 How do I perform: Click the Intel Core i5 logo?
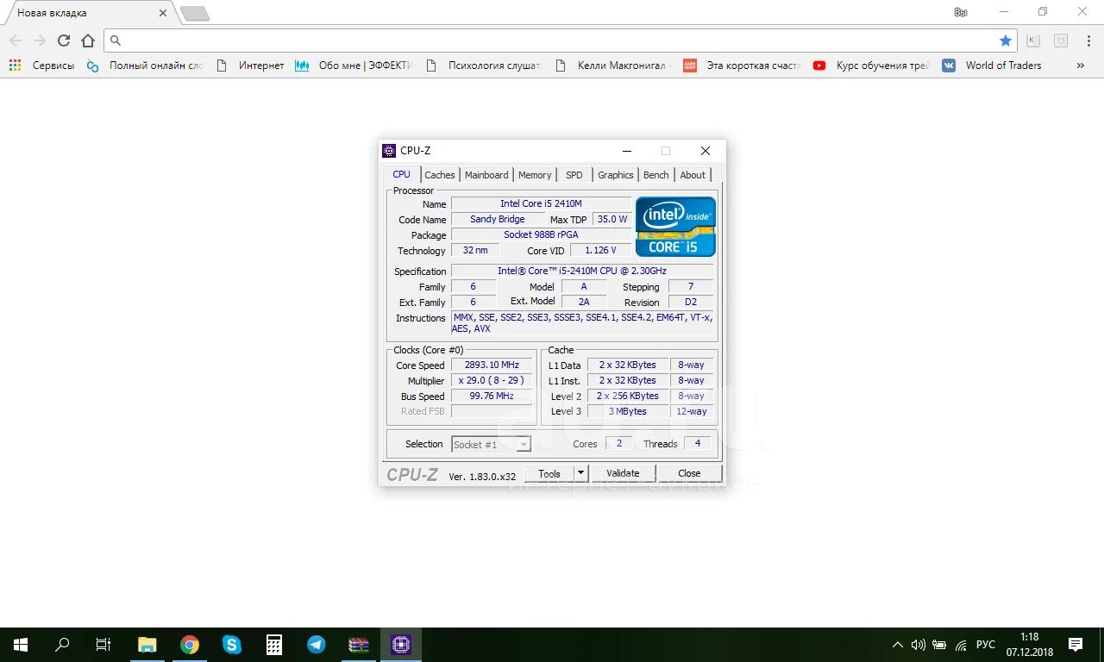pyautogui.click(x=676, y=227)
